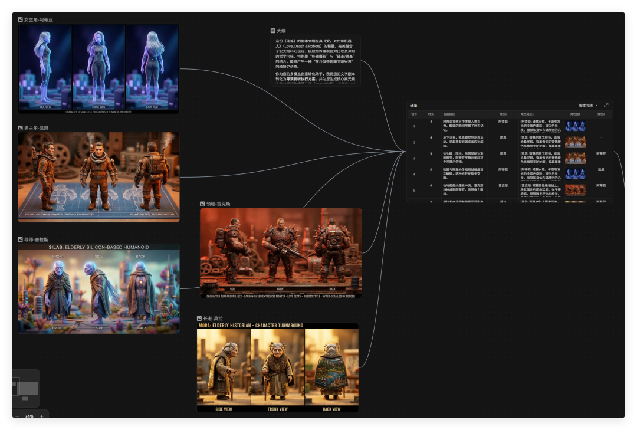This screenshot has height=430, width=637.
Task: Click the canvas minimap overview
Action: point(26,388)
